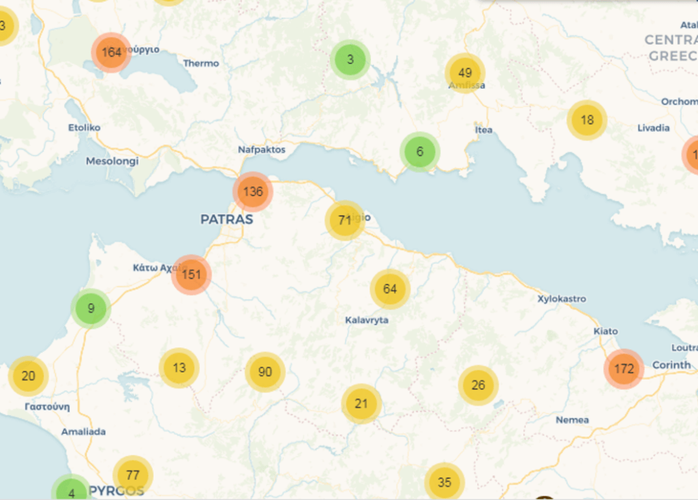
Task: Click the orange 164 cluster marker near Thermo
Action: [112, 51]
